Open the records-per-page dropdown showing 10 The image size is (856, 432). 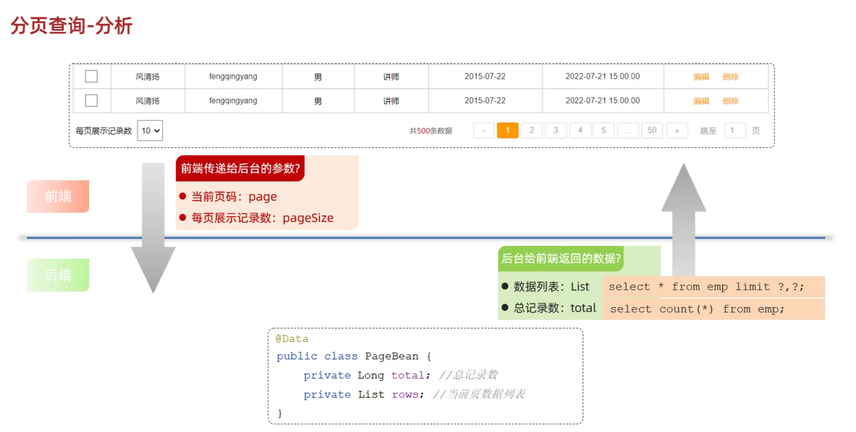coord(150,130)
